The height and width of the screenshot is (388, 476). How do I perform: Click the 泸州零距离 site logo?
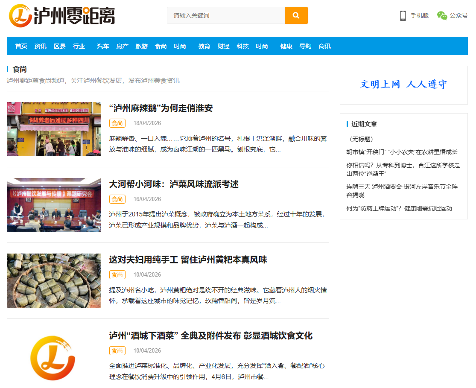tap(62, 15)
